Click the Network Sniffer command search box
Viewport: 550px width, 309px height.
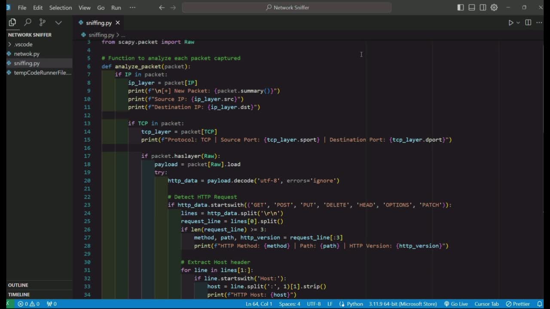tap(287, 7)
